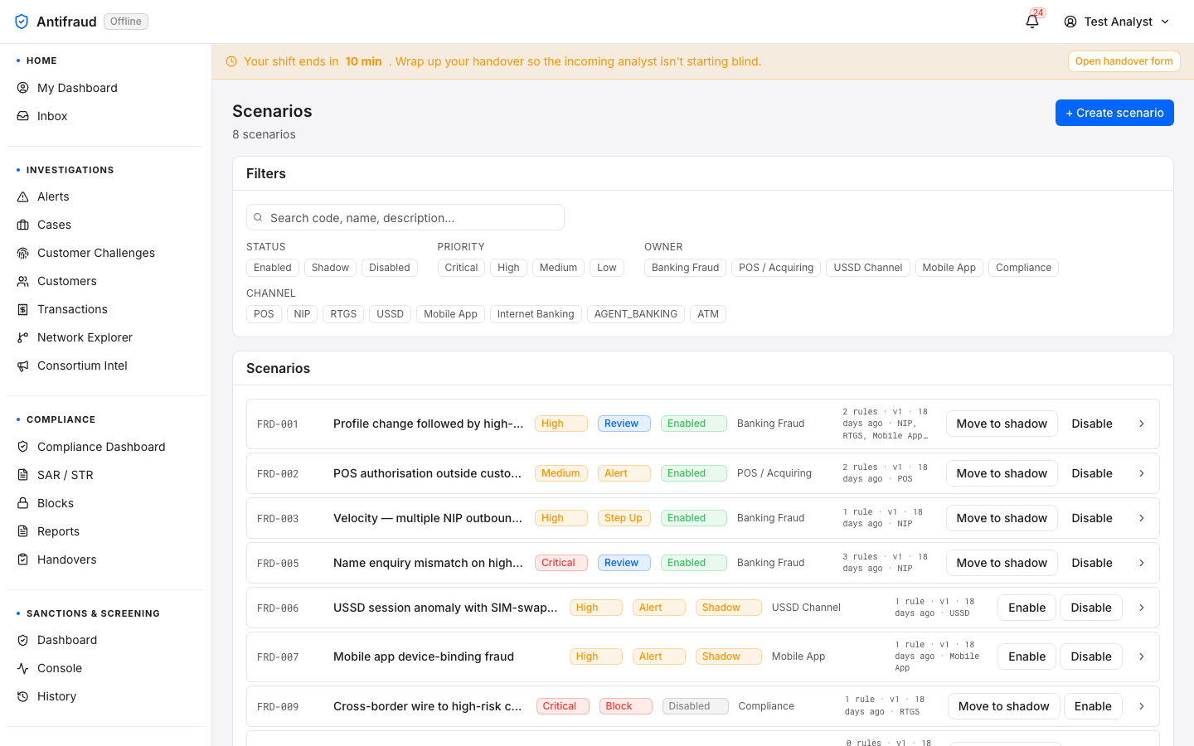Toggle the Critical priority filter chip
The width and height of the screenshot is (1194, 746).
(461, 268)
